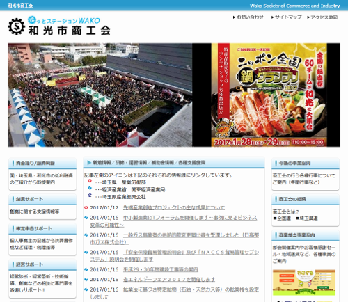Click the red circle icon beside 2017/01/17 news
The width and height of the screenshot is (348, 302).
[x=86, y=207]
